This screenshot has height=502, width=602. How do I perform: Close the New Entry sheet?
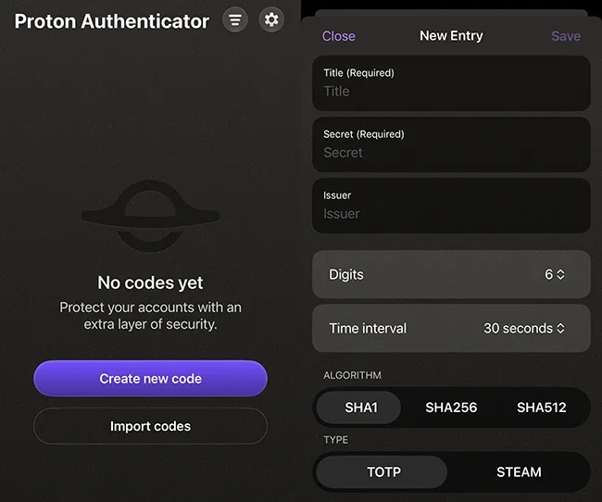[x=338, y=36]
